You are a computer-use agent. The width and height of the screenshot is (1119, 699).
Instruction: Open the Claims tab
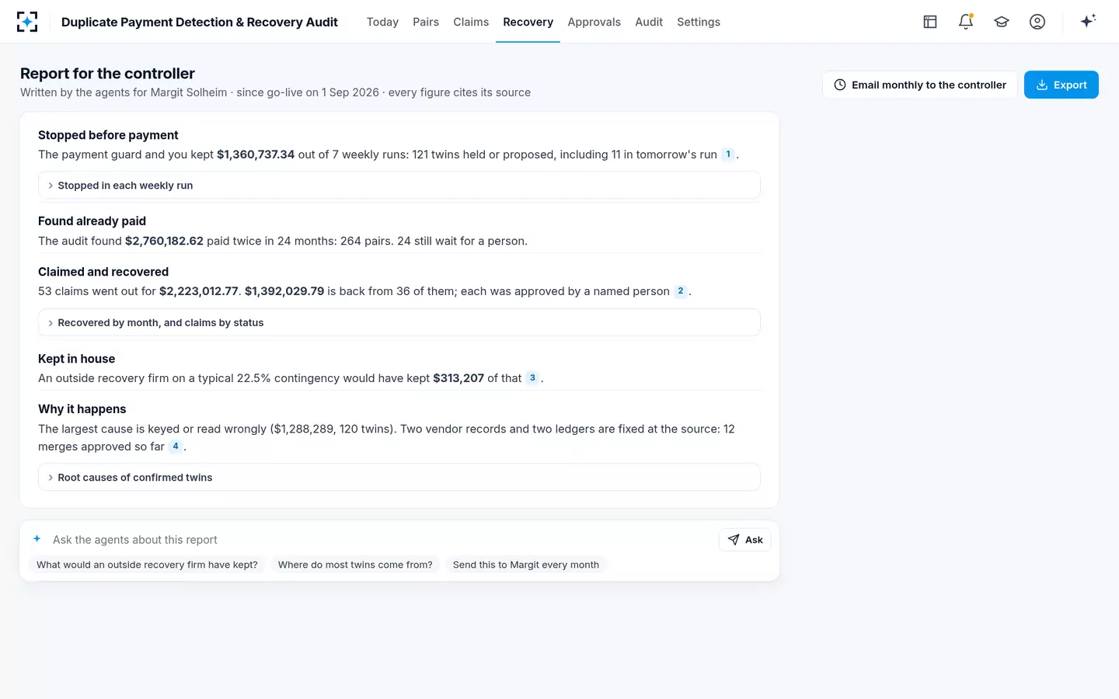pyautogui.click(x=471, y=22)
